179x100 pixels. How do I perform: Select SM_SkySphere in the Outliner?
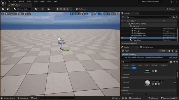point(139,33)
